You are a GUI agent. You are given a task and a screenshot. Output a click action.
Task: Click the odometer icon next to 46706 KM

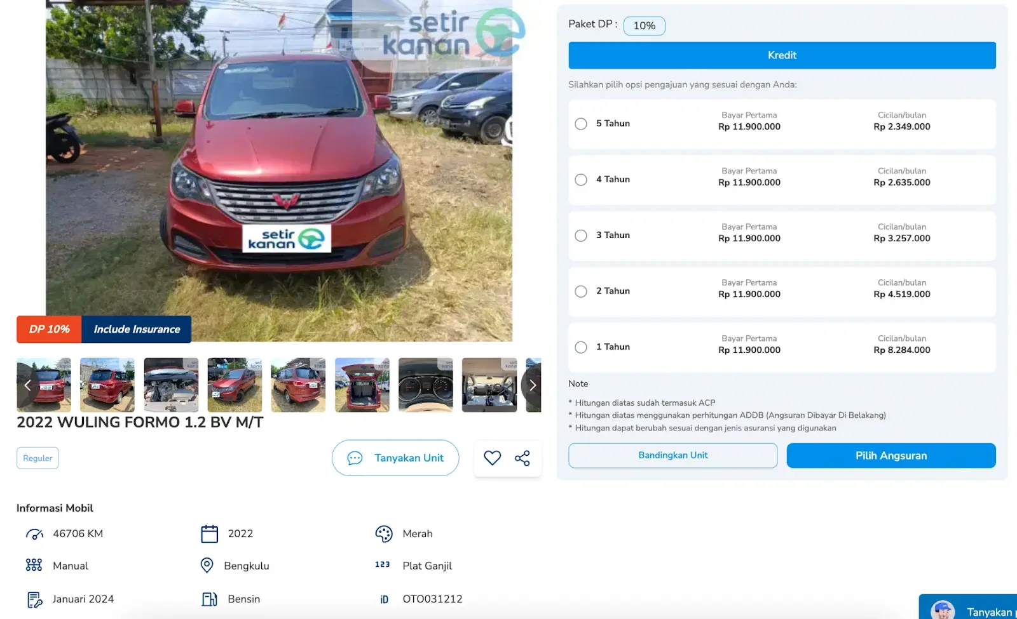tap(34, 533)
